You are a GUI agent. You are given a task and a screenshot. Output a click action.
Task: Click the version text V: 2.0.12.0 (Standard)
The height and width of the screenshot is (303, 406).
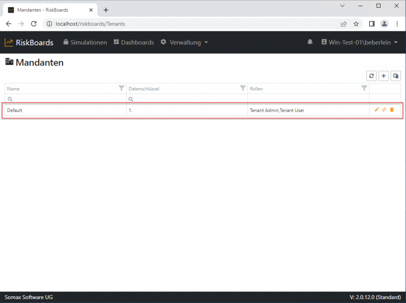coord(375,297)
